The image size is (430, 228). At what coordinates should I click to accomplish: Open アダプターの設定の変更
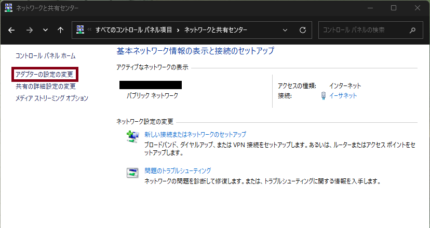(44, 75)
